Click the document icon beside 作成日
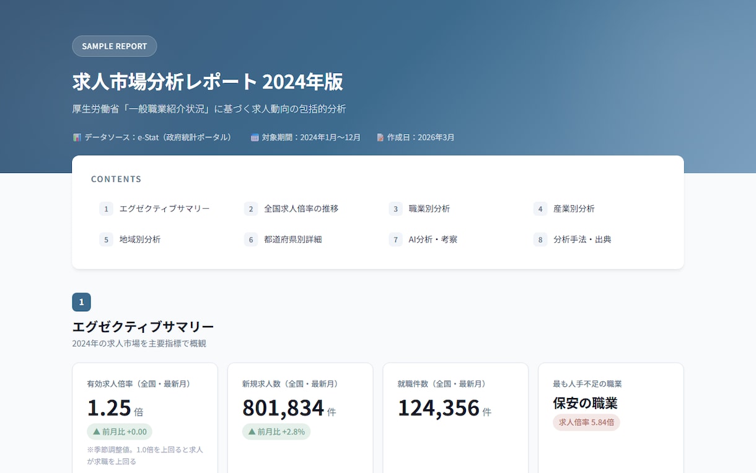The height and width of the screenshot is (473, 756). [380, 138]
